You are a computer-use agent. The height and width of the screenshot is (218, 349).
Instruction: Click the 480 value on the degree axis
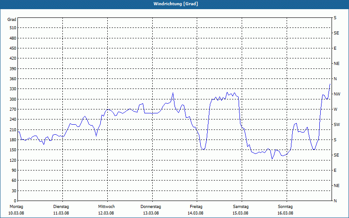point(13,38)
